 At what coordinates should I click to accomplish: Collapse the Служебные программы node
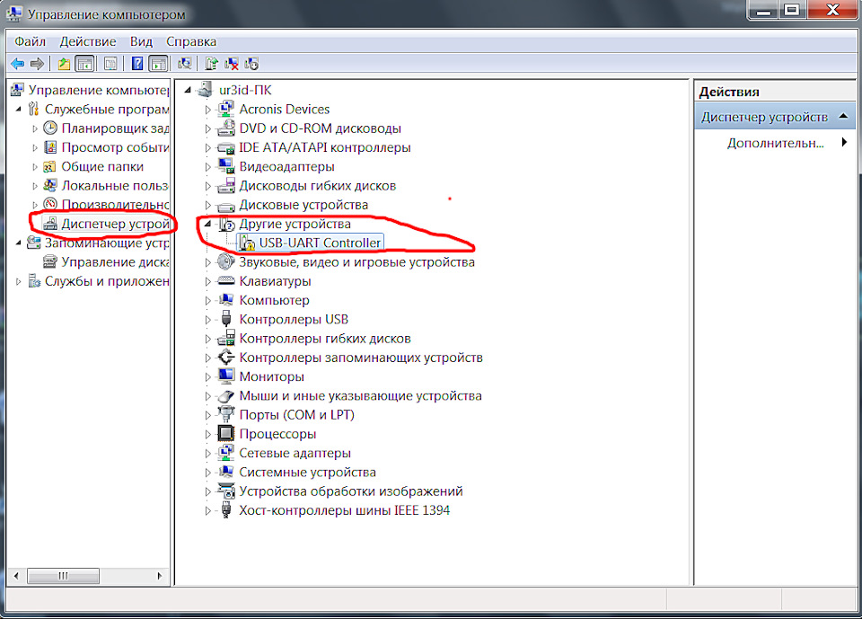pyautogui.click(x=19, y=109)
